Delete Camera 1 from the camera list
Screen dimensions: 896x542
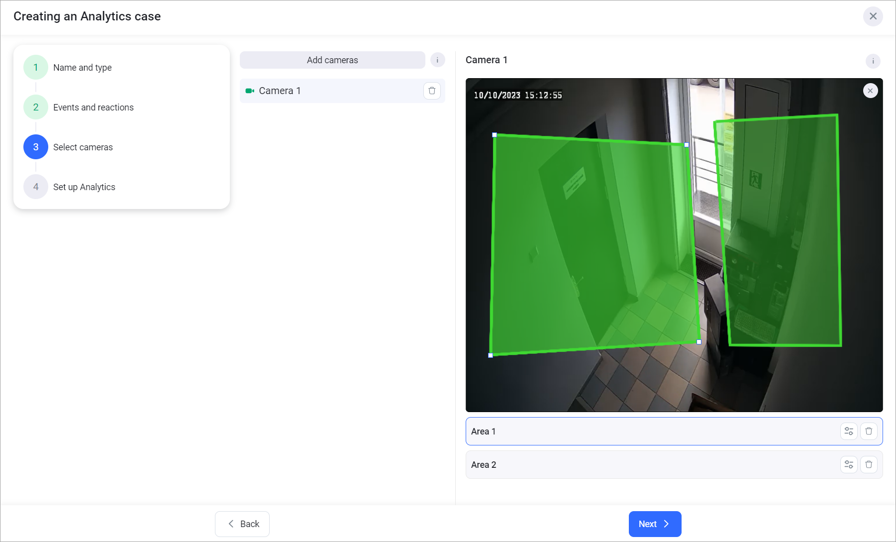click(431, 91)
